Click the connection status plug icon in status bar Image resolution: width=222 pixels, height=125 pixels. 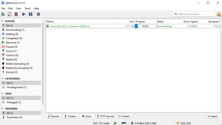115,123
